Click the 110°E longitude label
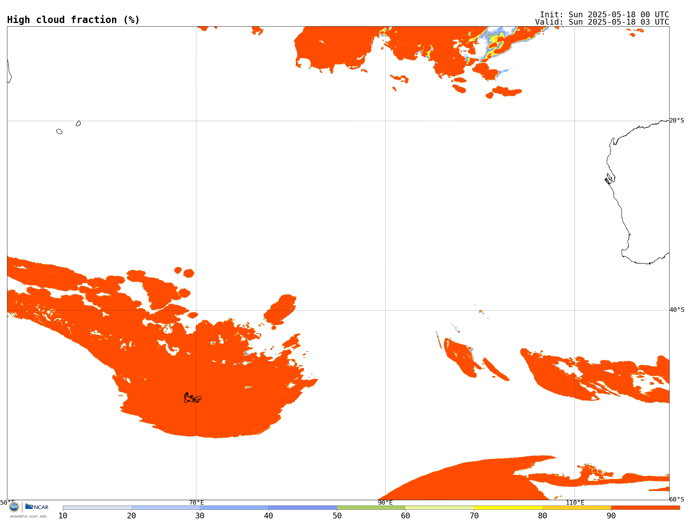 click(575, 503)
